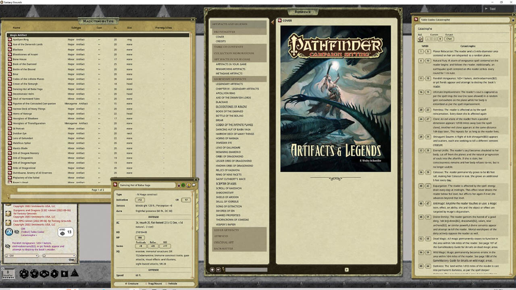
Task: Roll the d20 die from the dice tray
Action: (x=24, y=273)
